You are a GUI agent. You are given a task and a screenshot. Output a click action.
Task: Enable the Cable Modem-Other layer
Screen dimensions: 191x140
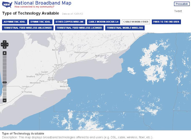tap(136, 22)
